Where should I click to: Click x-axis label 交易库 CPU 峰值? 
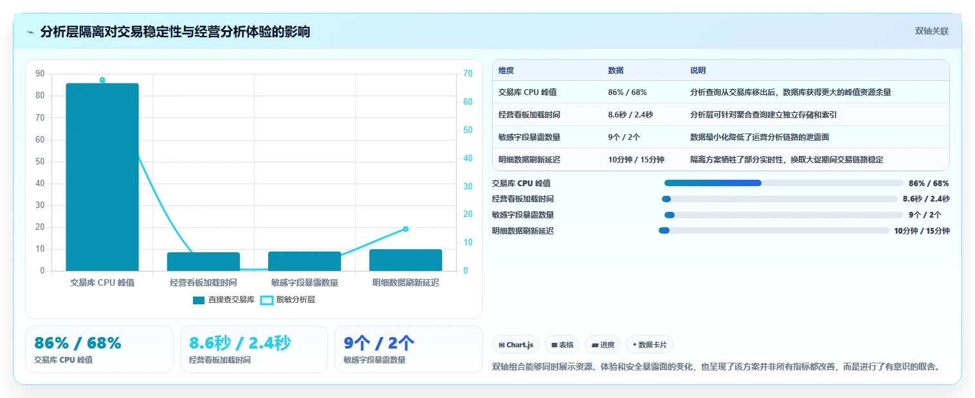(102, 282)
